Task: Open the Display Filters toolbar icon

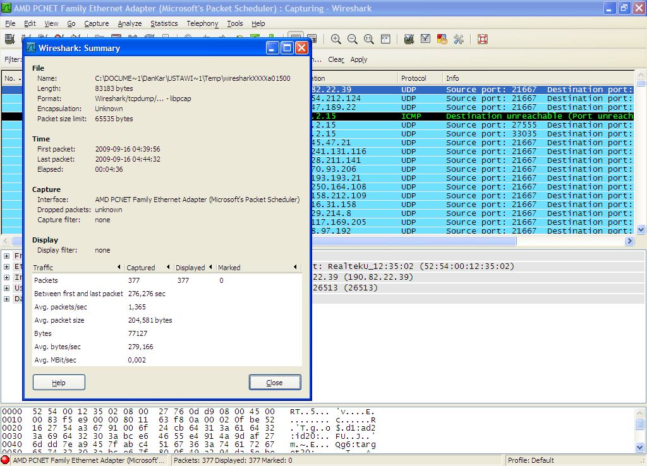Action: coord(425,39)
